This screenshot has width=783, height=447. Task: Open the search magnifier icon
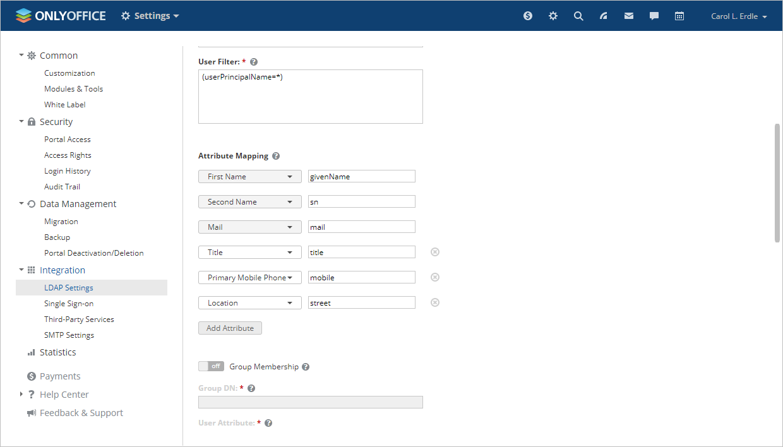click(578, 16)
